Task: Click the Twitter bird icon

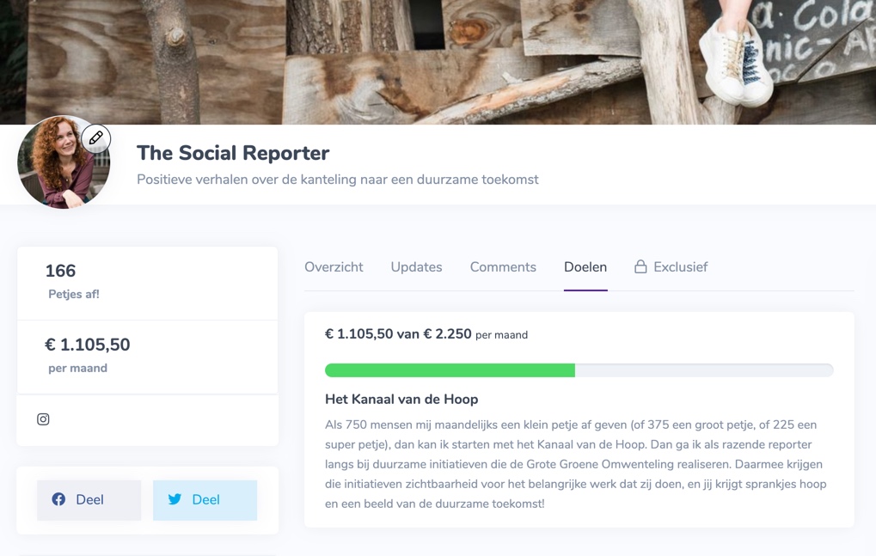Action: [175, 499]
